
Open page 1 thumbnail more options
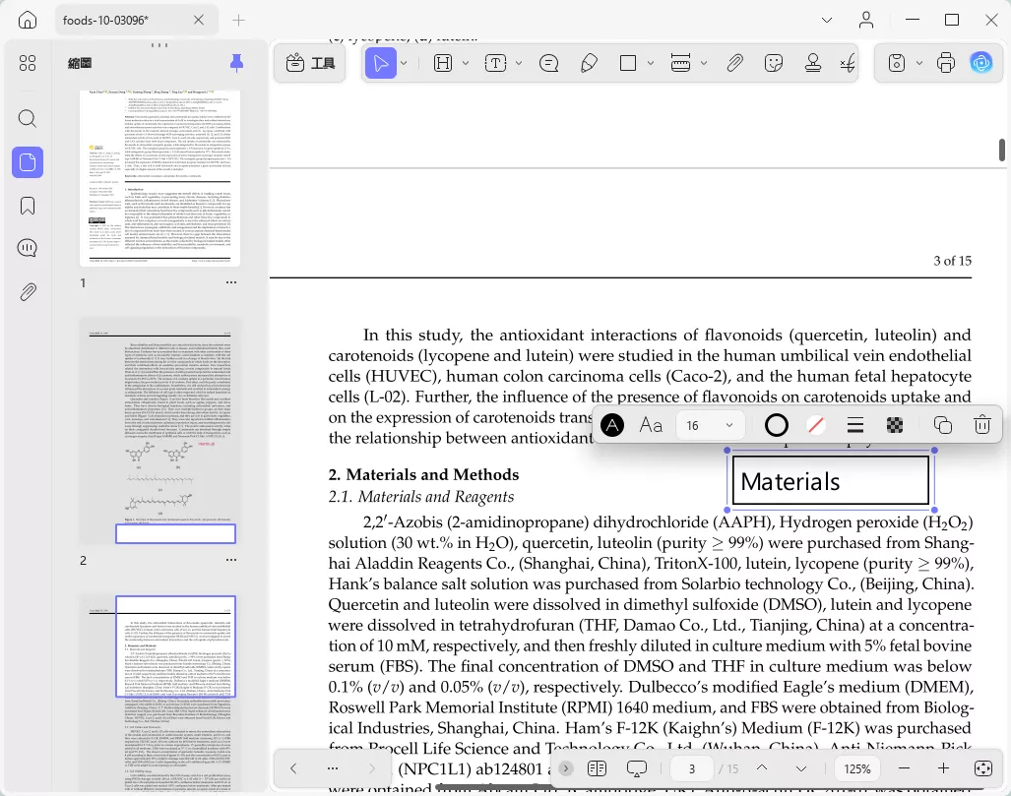point(231,282)
